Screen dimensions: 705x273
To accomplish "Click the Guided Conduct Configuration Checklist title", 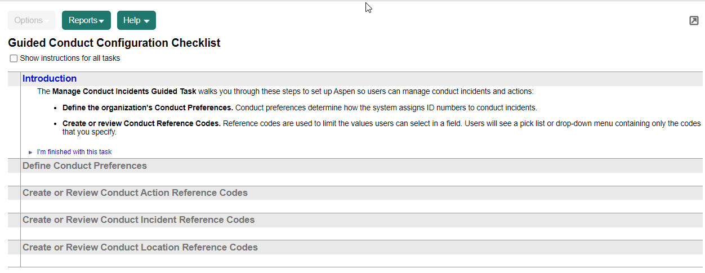I will tap(114, 43).
